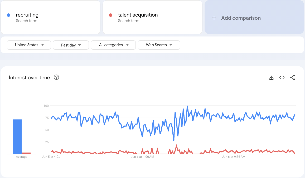Share the Interest over time chart
Image resolution: width=305 pixels, height=178 pixels.
coord(293,77)
